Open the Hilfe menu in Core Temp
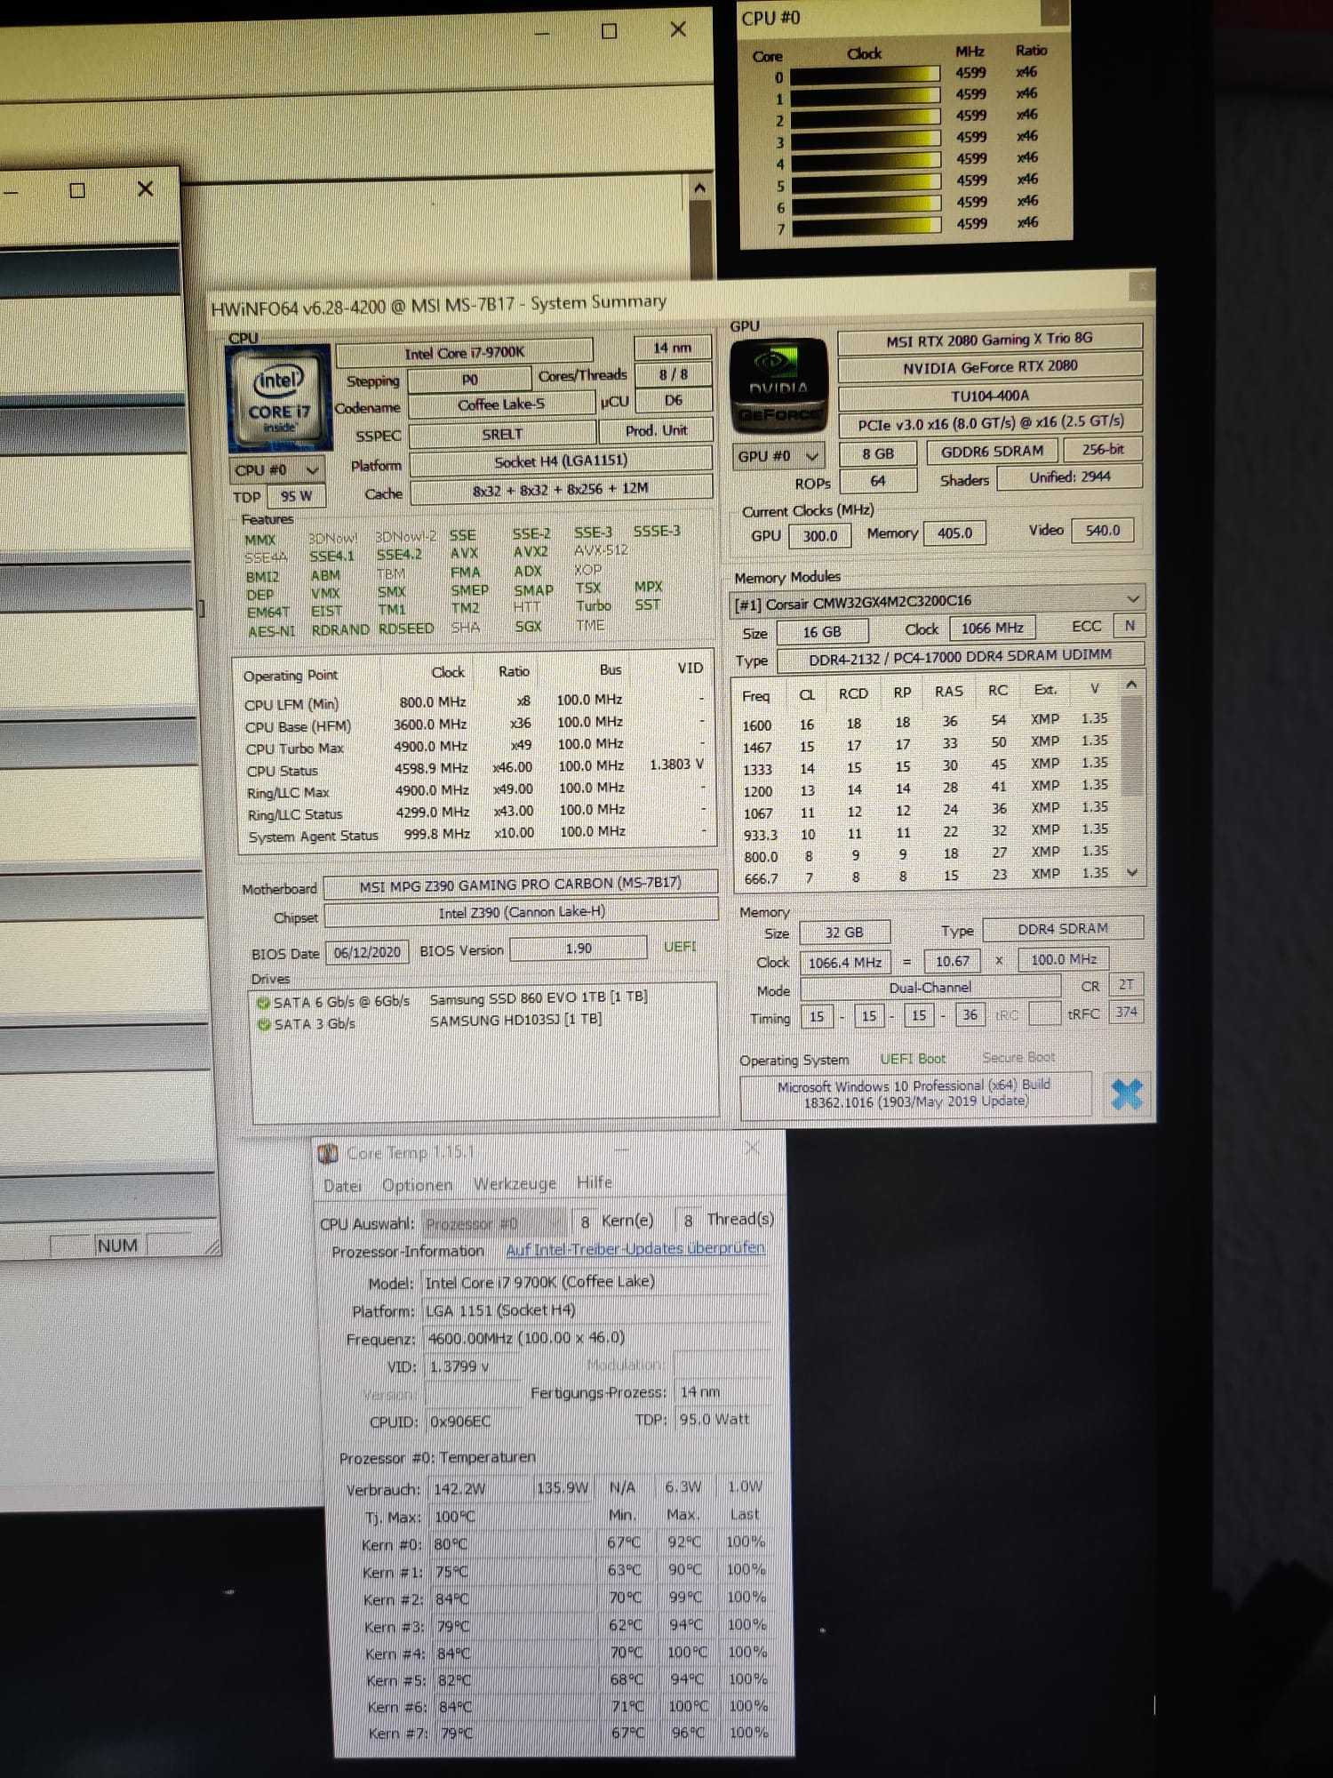 pos(595,1181)
